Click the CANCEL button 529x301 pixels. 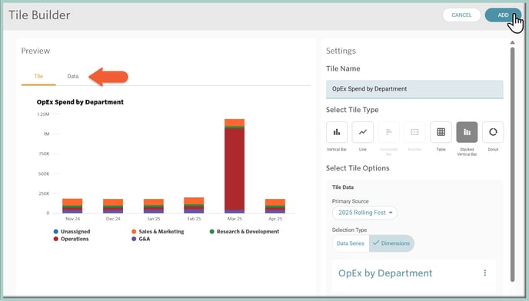[x=461, y=15]
